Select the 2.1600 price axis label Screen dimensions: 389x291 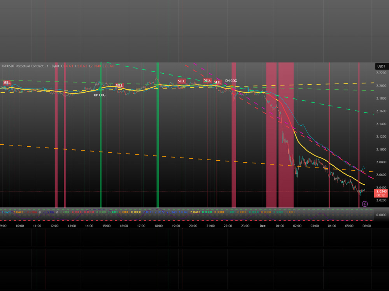381,111
